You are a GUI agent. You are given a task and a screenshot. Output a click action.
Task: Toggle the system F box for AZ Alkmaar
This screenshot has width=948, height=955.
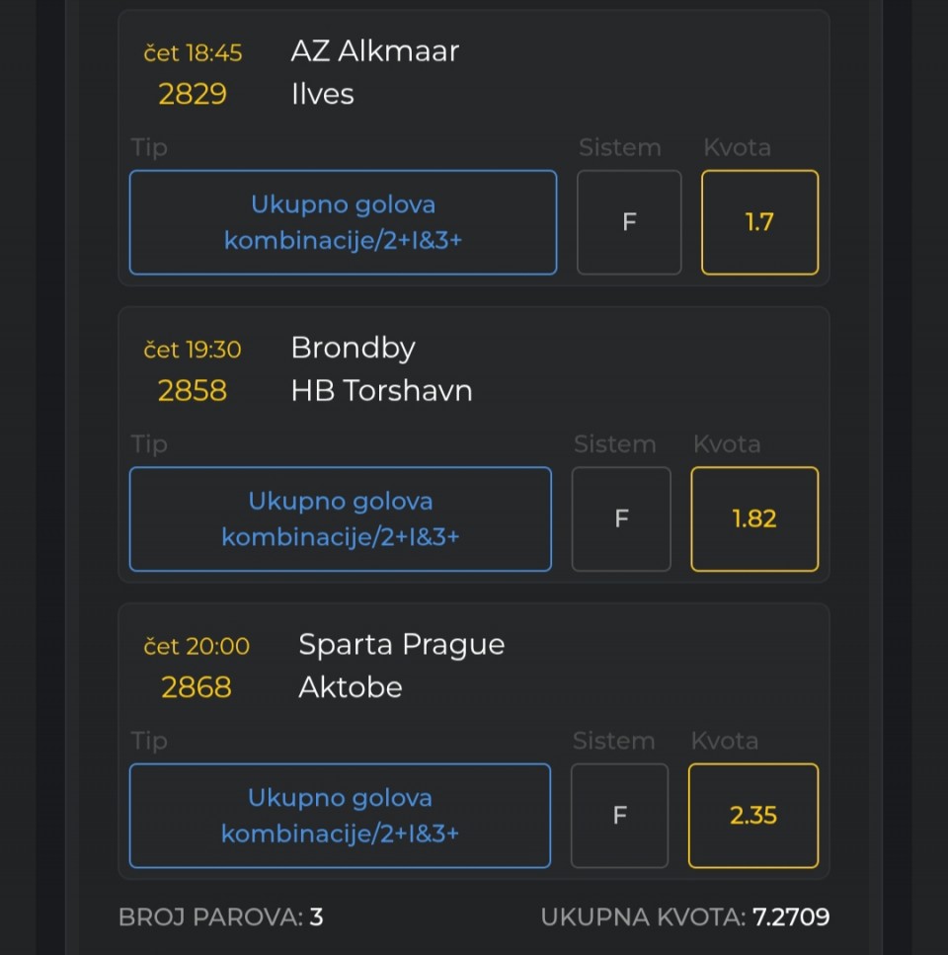tap(629, 222)
